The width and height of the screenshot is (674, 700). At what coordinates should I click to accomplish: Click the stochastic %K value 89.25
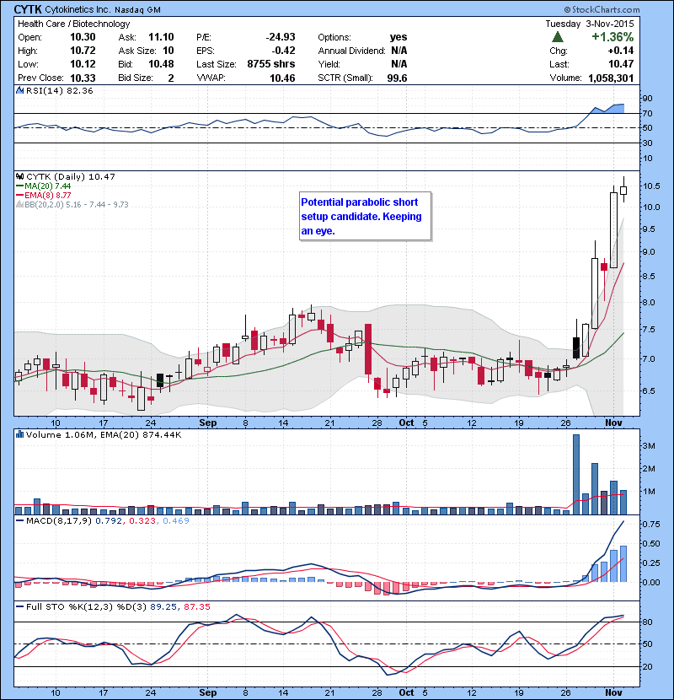click(162, 606)
